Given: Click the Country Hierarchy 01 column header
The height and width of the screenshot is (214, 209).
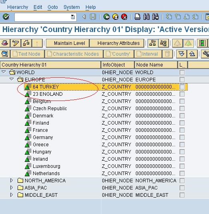Looking at the screenshot, I should coord(50,65).
